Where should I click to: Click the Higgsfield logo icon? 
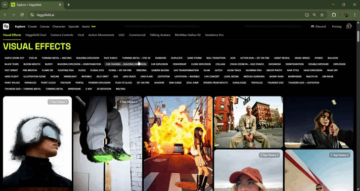6,26
